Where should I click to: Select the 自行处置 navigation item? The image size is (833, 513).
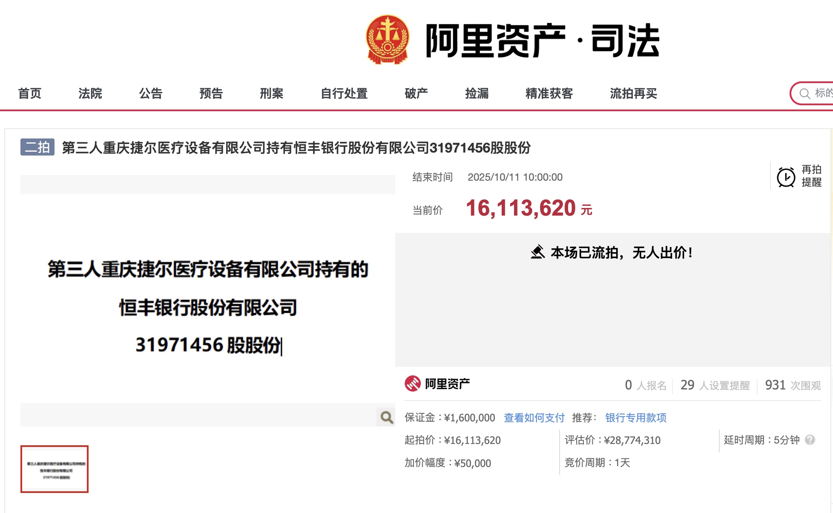point(344,93)
